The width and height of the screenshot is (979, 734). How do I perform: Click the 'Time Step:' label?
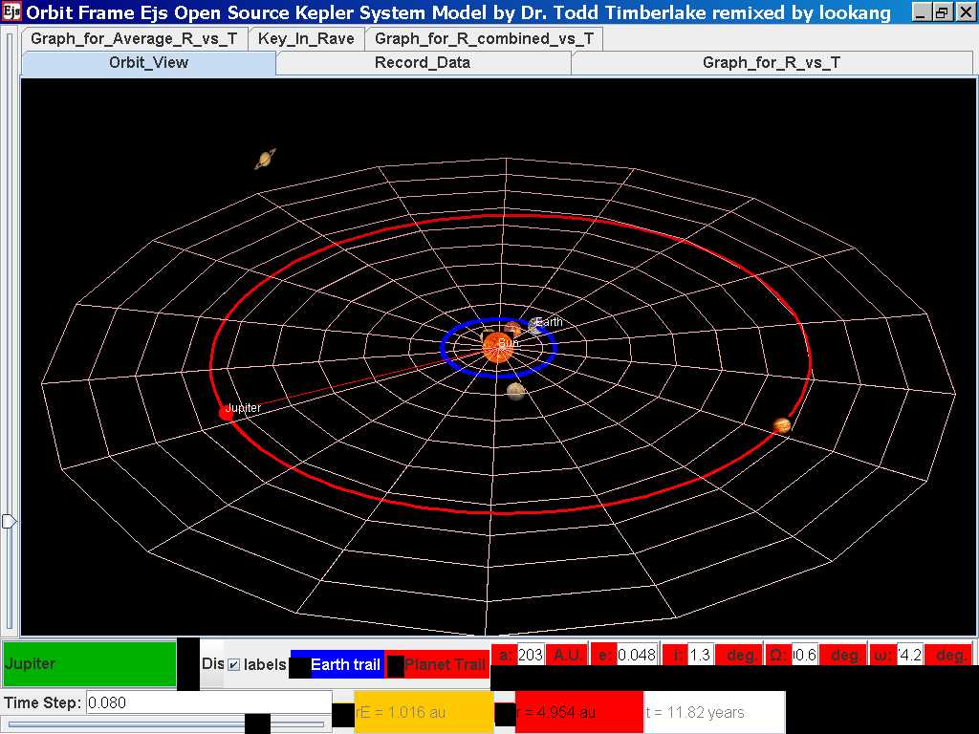tap(42, 702)
